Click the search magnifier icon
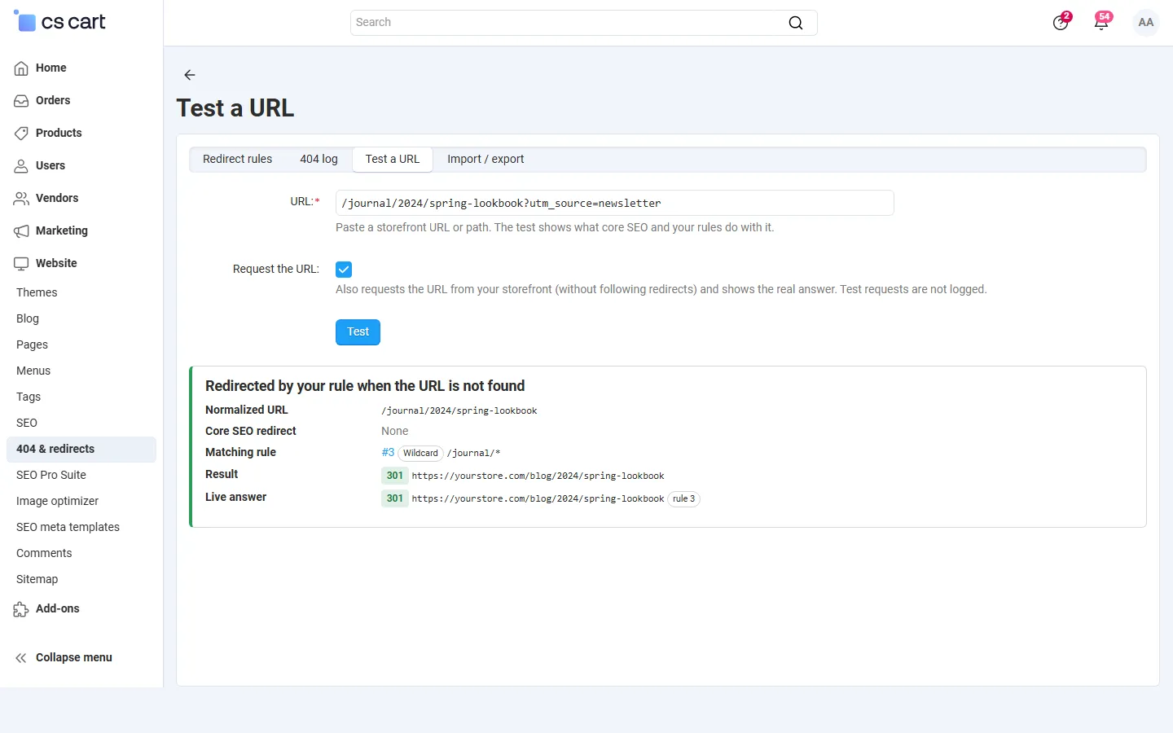The width and height of the screenshot is (1173, 733). pyautogui.click(x=796, y=23)
